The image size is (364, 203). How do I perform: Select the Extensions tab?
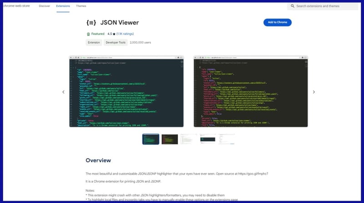coord(63,6)
